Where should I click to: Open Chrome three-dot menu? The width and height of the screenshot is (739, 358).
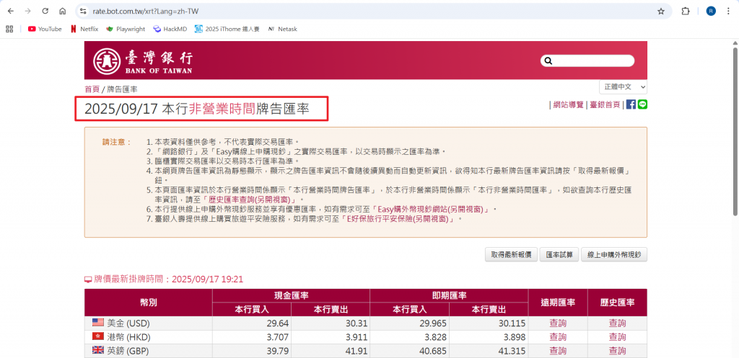tap(729, 11)
